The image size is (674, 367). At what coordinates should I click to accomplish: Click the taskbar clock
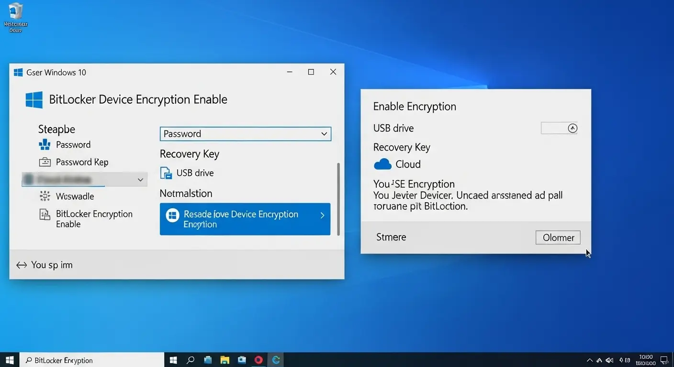(x=646, y=360)
